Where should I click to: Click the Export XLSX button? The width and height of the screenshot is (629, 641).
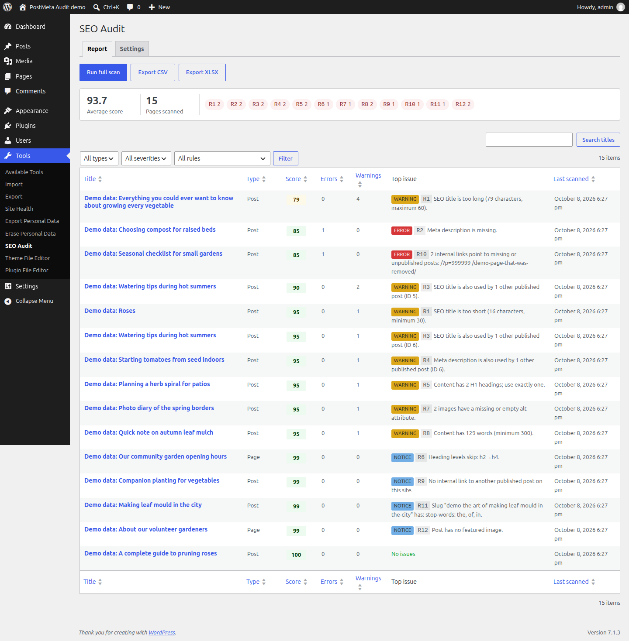202,72
